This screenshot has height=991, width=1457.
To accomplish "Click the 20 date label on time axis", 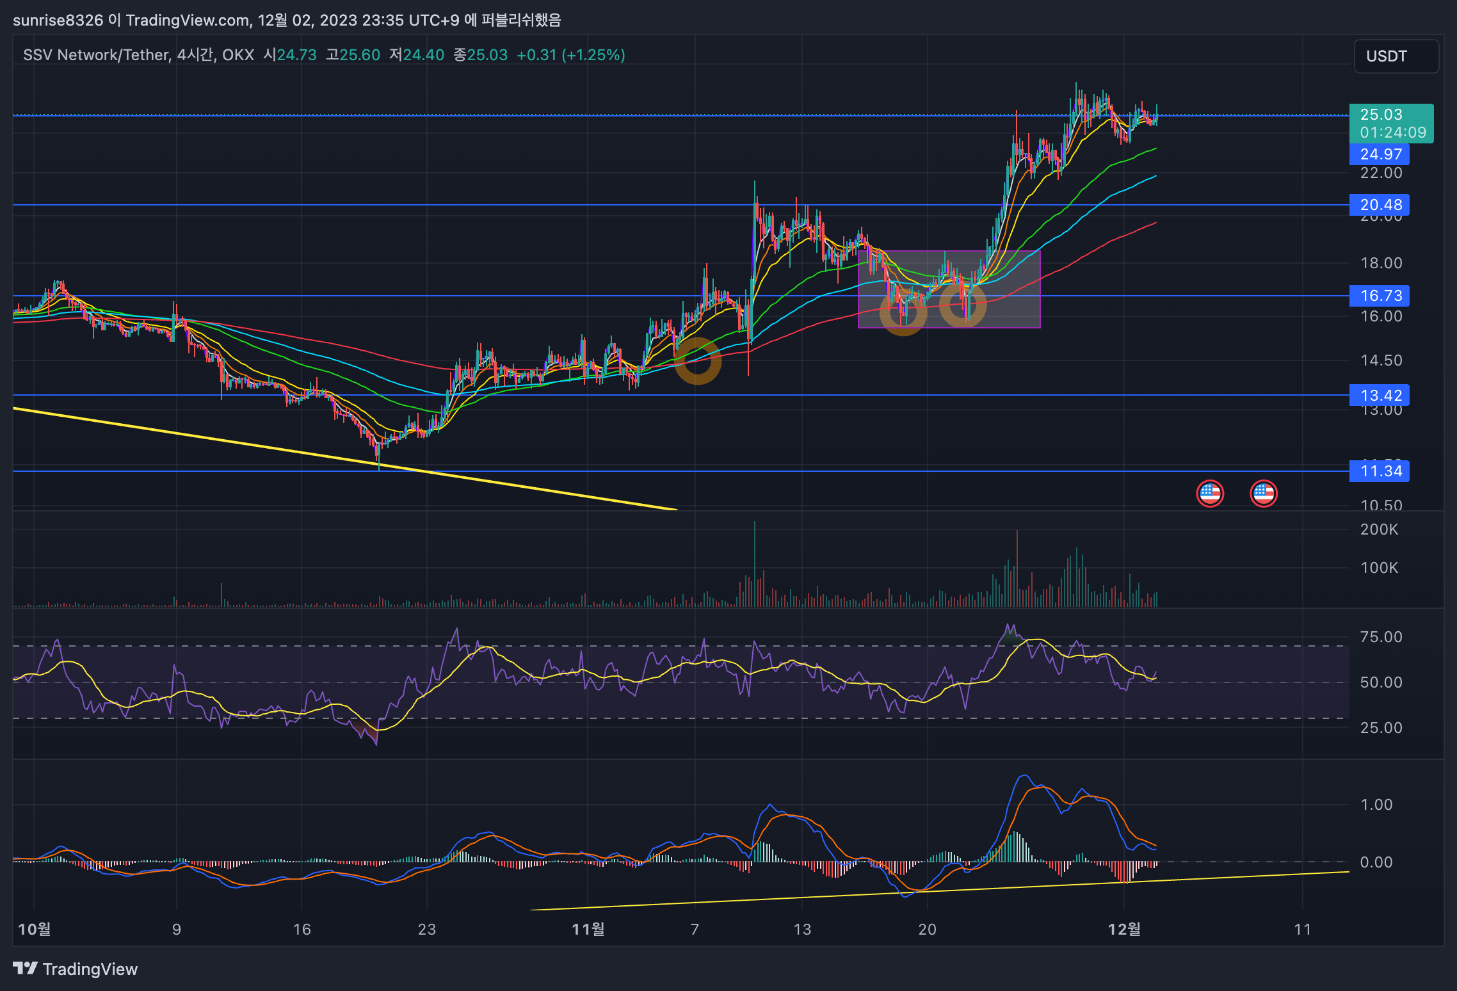I will pos(927,929).
